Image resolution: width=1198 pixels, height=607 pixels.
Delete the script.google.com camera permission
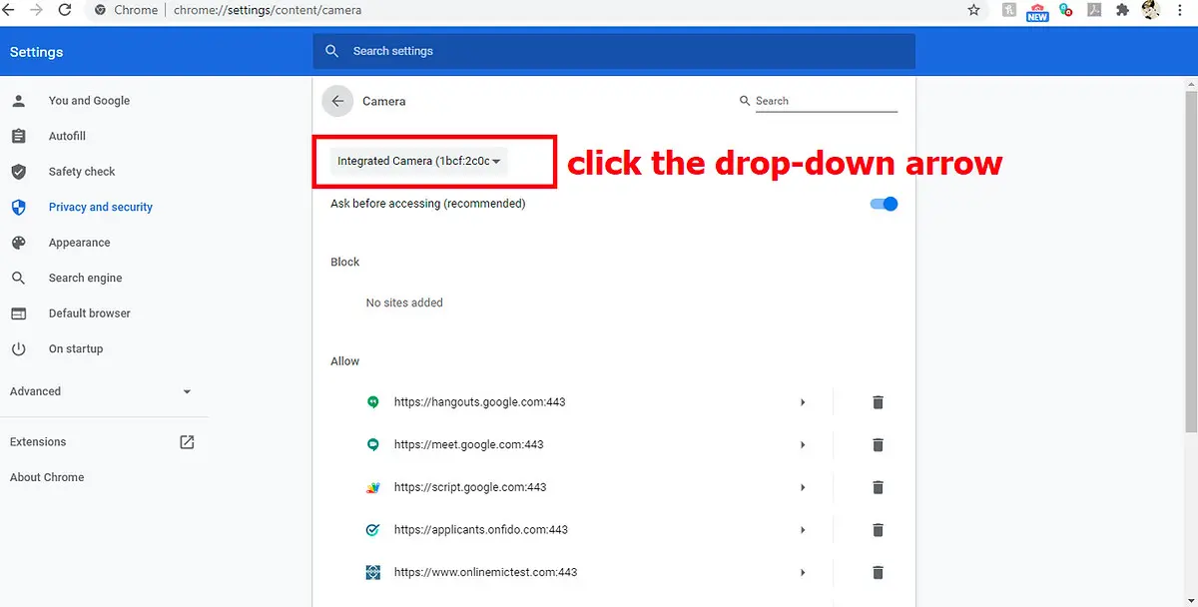[x=878, y=487]
